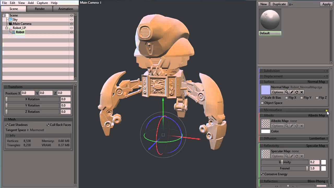Hide the Sky object with eye icon
Image resolution: width=334 pixels, height=188 pixels.
71,20
